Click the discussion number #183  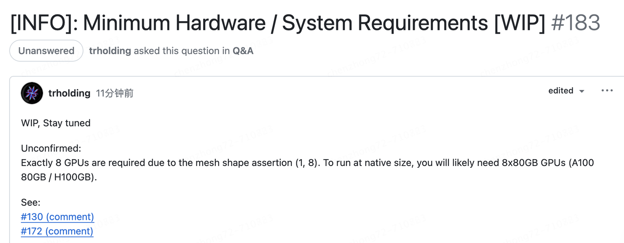pyautogui.click(x=575, y=22)
